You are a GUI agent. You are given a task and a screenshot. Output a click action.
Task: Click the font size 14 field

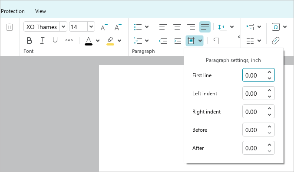point(78,27)
